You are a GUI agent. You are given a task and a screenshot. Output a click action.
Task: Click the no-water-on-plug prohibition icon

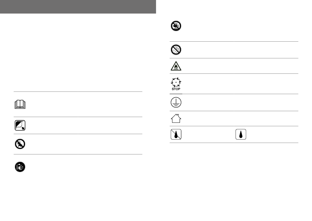[x=176, y=26]
